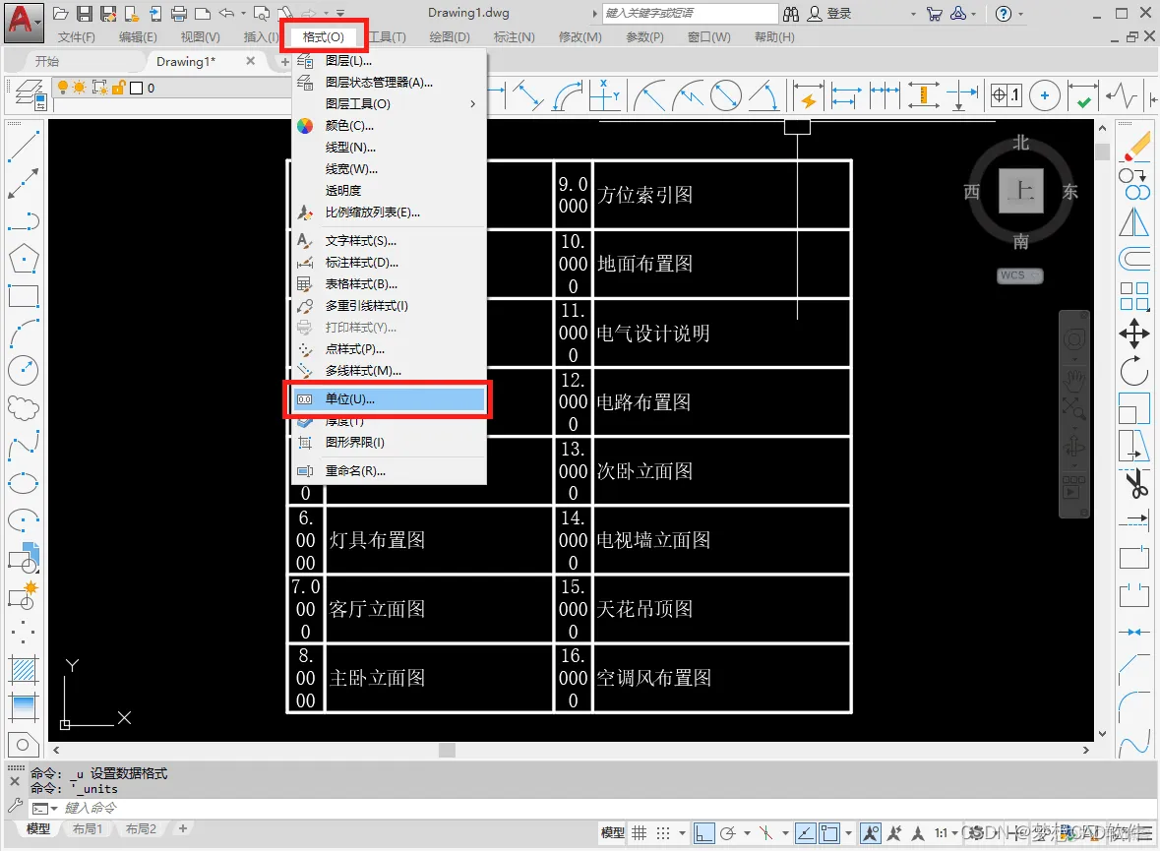Switch to the 布局1 layout tab
Viewport: 1160px width, 851px height.
(88, 828)
